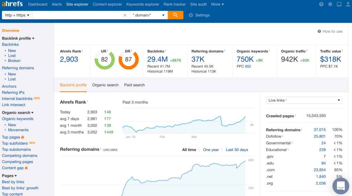
Task: Open Alerts in top navigation
Action: click(x=57, y=4)
